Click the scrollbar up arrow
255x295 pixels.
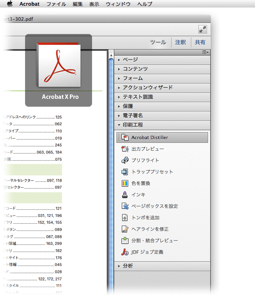tap(111, 55)
